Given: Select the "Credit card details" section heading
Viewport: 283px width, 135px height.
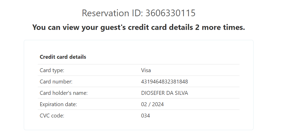Looking at the screenshot, I should click(63, 57).
